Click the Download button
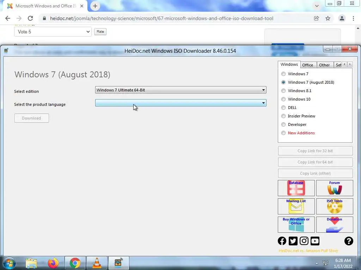 [31, 118]
